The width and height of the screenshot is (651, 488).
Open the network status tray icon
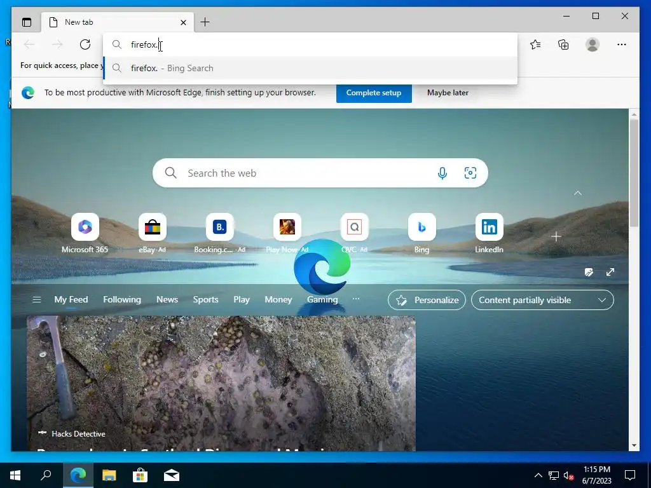coord(554,475)
